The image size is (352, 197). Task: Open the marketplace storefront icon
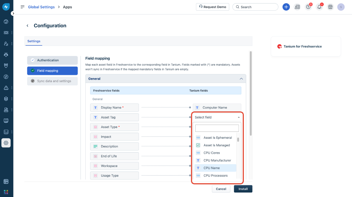tap(330, 7)
